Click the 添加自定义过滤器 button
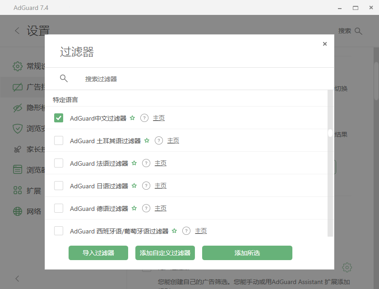The image size is (379, 289). coord(165,253)
